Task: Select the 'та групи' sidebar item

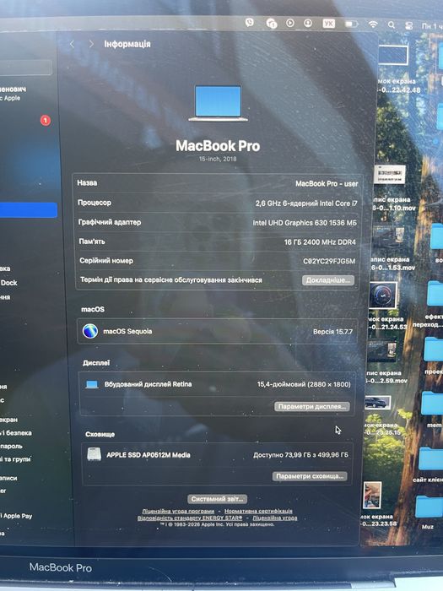Action: pos(15,459)
